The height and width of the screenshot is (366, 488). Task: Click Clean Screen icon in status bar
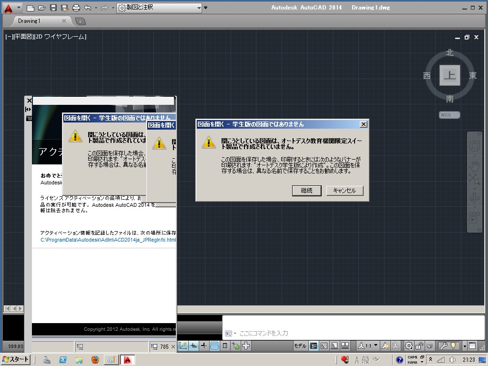472,346
